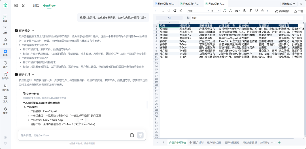Select the 用户增长目标 sheet tab

214,142
